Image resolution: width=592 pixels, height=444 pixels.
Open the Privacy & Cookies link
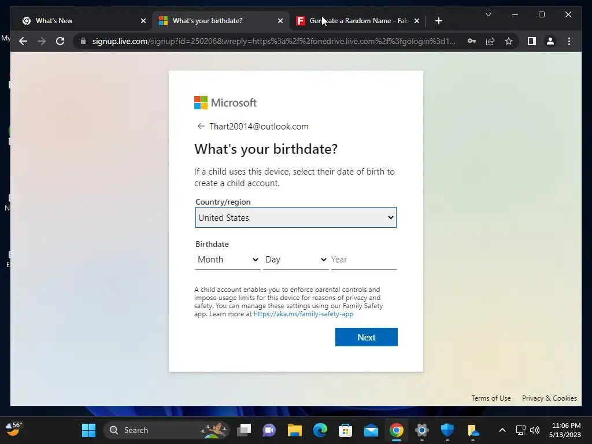549,398
